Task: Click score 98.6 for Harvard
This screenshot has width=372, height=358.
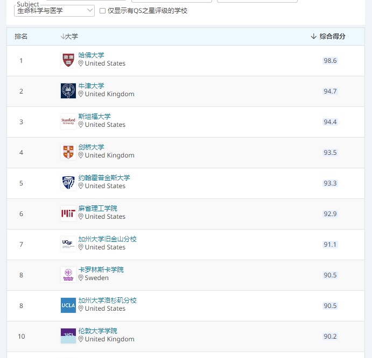Action: (330, 61)
